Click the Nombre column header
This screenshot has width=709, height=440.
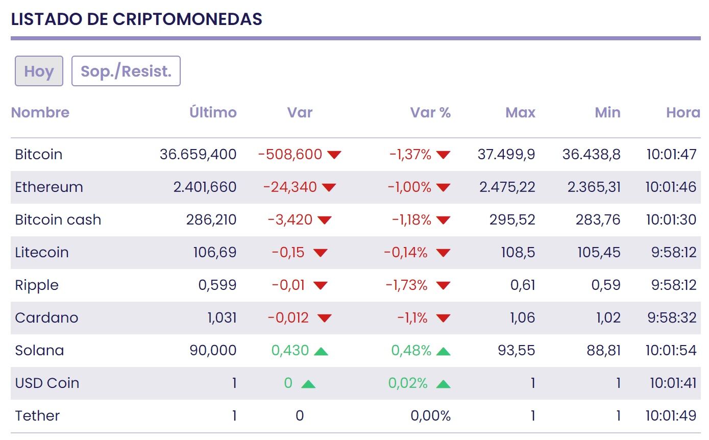tap(40, 112)
